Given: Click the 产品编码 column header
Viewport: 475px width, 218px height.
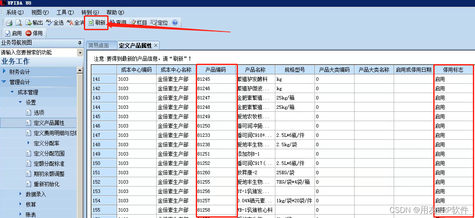Looking at the screenshot, I should click(x=216, y=70).
